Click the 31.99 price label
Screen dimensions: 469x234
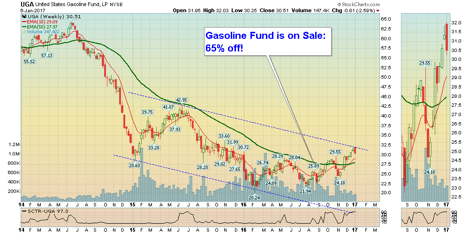(233, 142)
